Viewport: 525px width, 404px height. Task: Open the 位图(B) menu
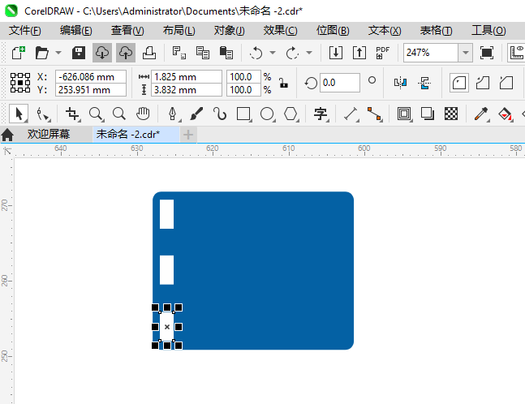point(333,31)
